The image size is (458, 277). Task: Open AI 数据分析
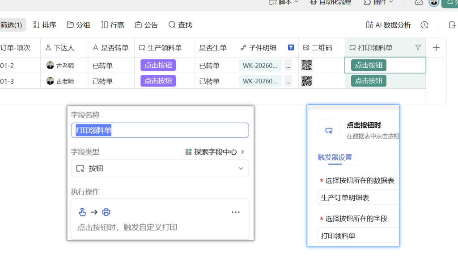coord(389,25)
